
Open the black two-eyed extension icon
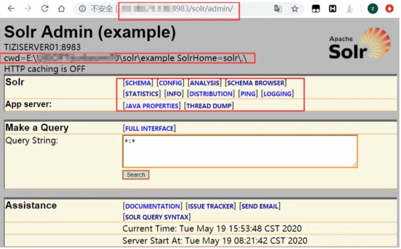[316, 9]
